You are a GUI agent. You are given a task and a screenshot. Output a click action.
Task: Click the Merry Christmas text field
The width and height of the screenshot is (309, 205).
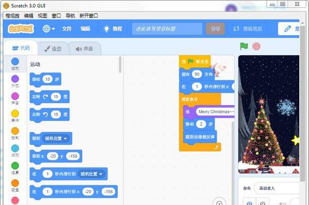(x=215, y=112)
